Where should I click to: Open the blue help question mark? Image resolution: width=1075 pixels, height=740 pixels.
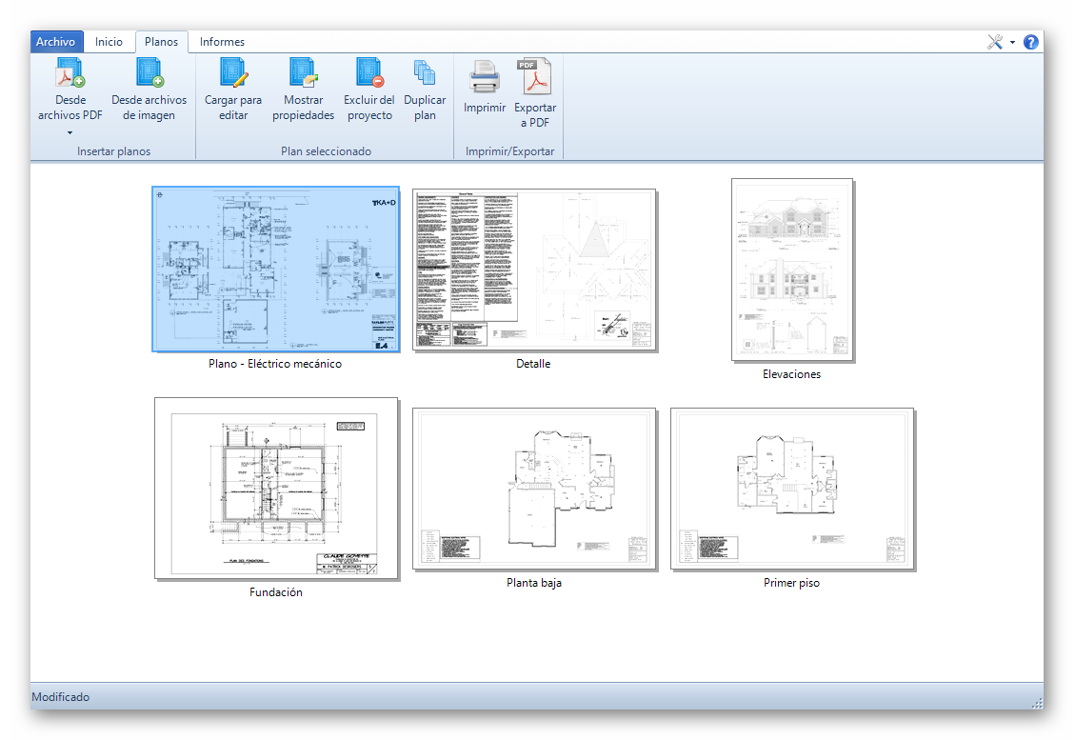pyautogui.click(x=1030, y=42)
